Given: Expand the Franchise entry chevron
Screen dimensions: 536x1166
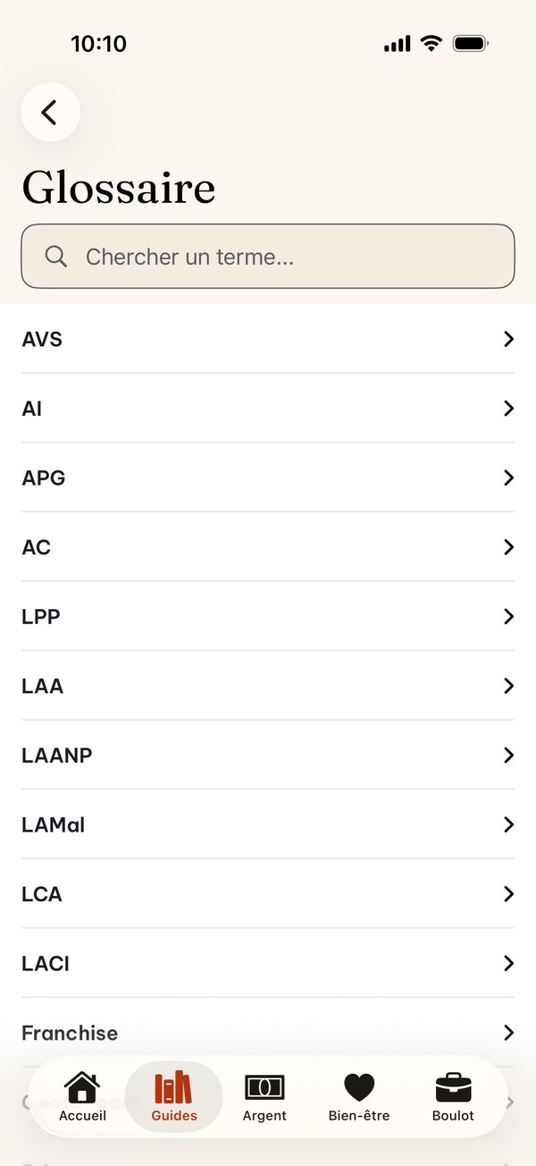Looking at the screenshot, I should coord(508,1033).
